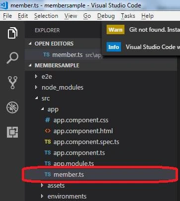This screenshot has height=201, width=180.
Task: Click the src folder name
Action: click(x=46, y=99)
